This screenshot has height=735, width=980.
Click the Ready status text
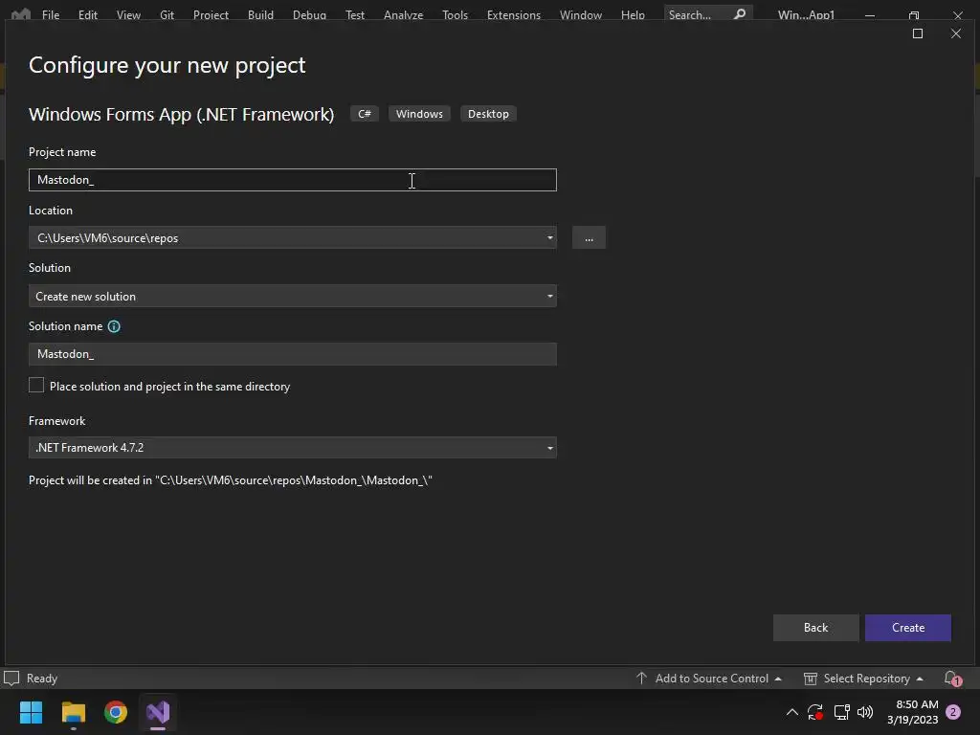pyautogui.click(x=42, y=679)
